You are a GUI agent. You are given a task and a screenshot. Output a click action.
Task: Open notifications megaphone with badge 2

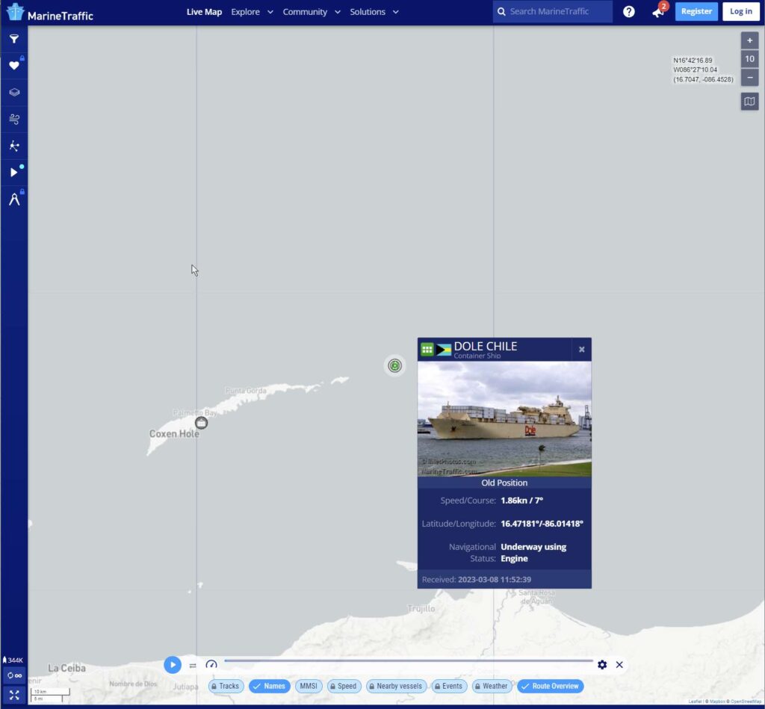click(658, 12)
